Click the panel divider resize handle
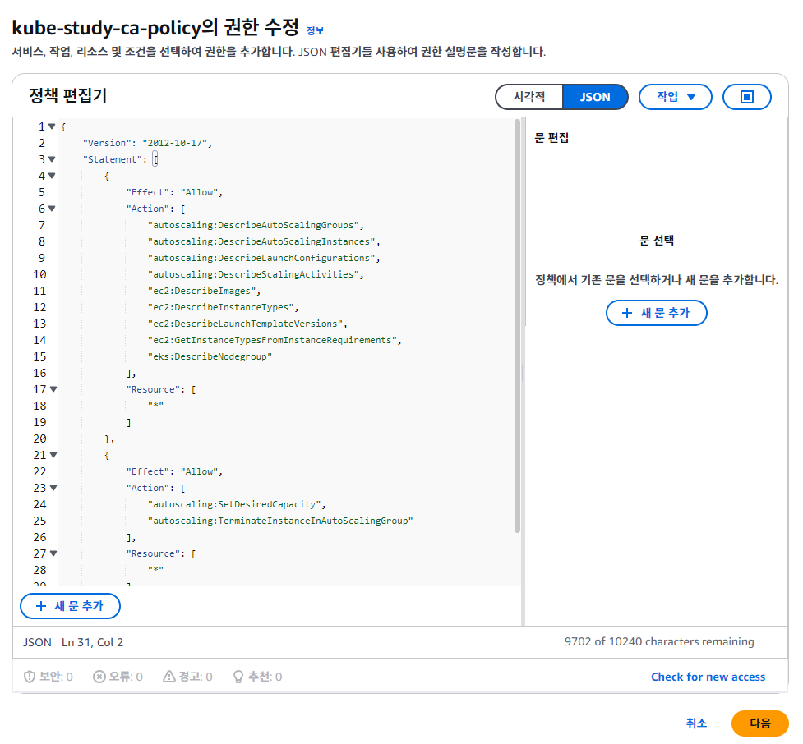Viewport: 803px width, 744px height. 523,372
